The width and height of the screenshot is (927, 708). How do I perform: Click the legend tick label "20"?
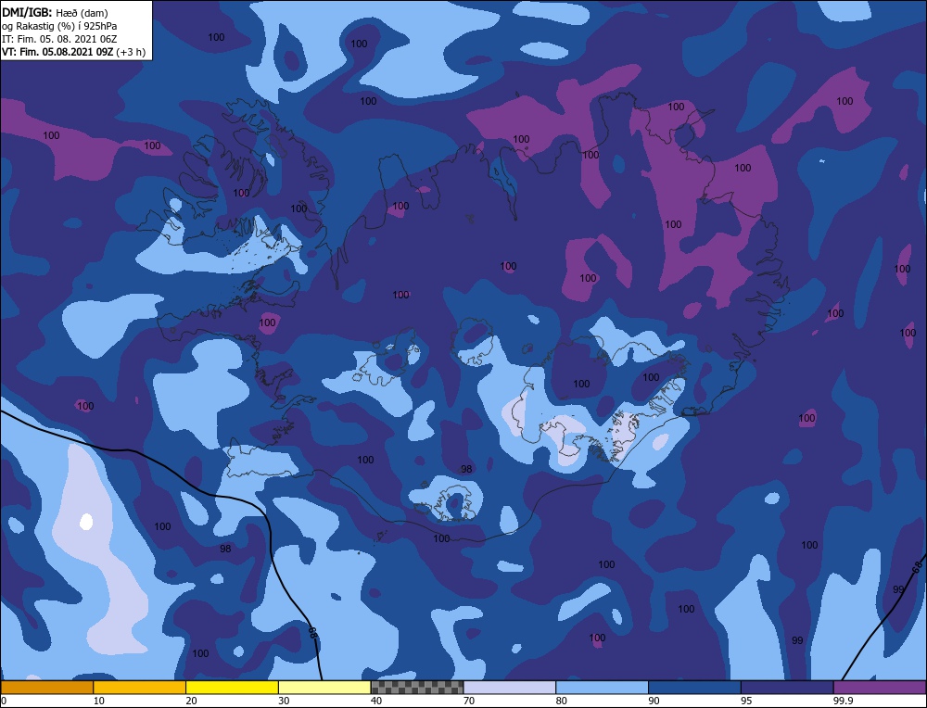191,701
